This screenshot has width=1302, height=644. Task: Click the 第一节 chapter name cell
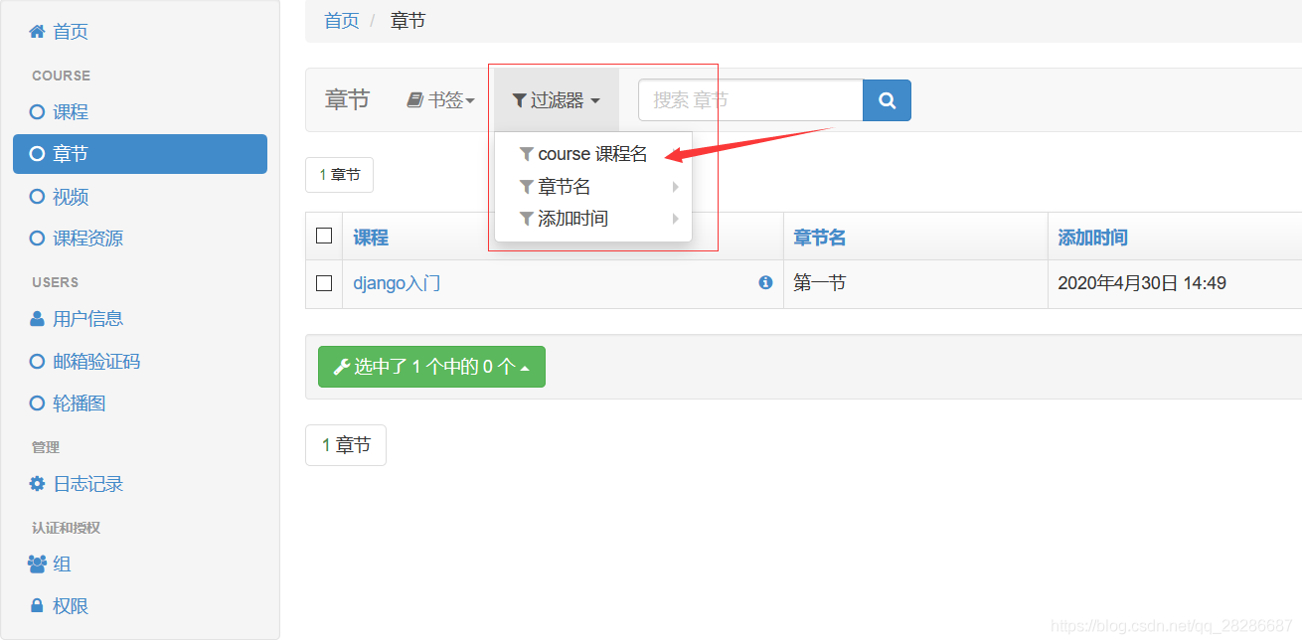coord(820,283)
